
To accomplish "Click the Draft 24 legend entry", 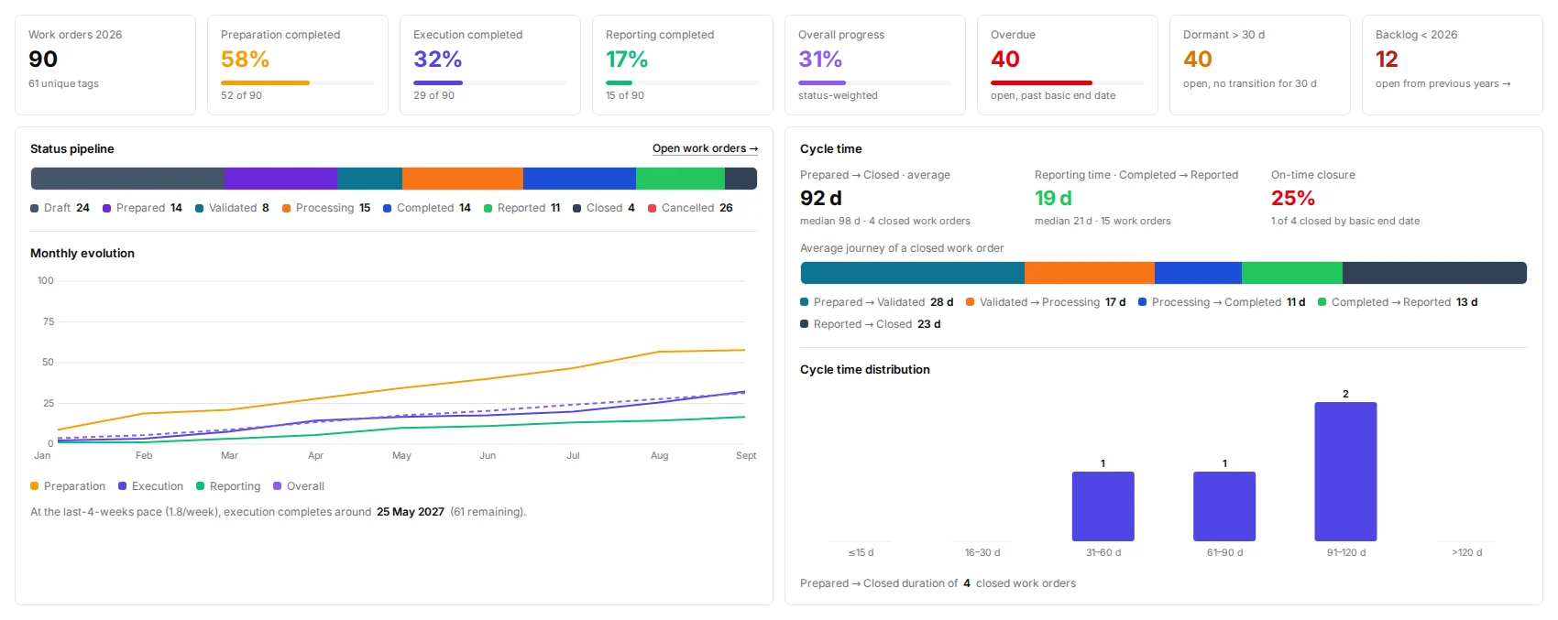I will coord(60,208).
